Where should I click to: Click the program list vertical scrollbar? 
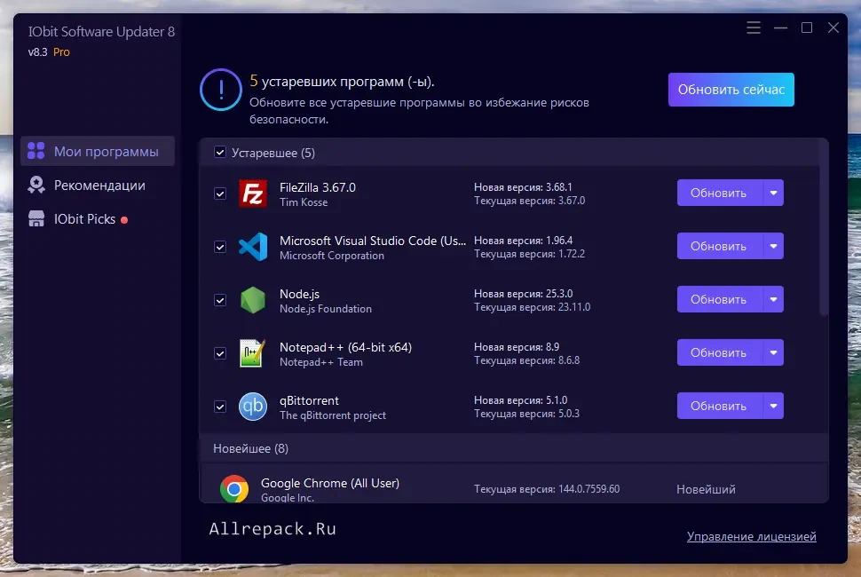click(824, 228)
